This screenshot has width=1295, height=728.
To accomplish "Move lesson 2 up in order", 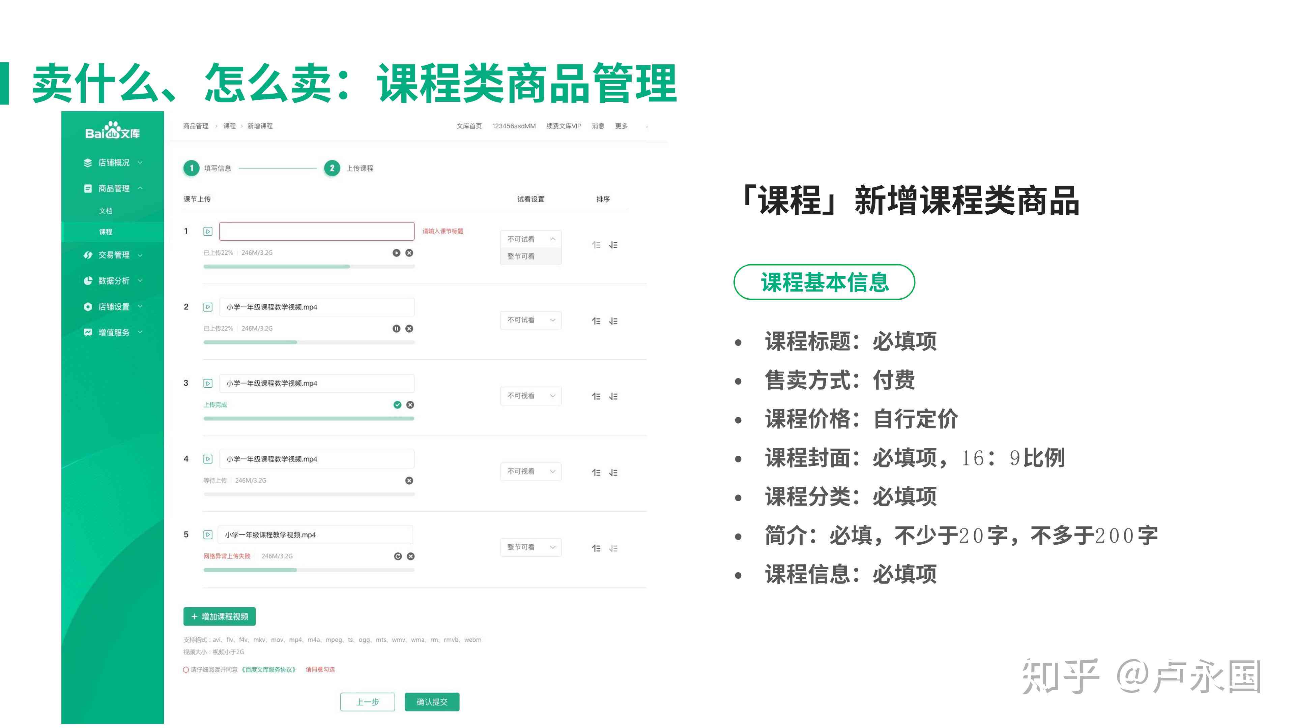I will point(596,321).
